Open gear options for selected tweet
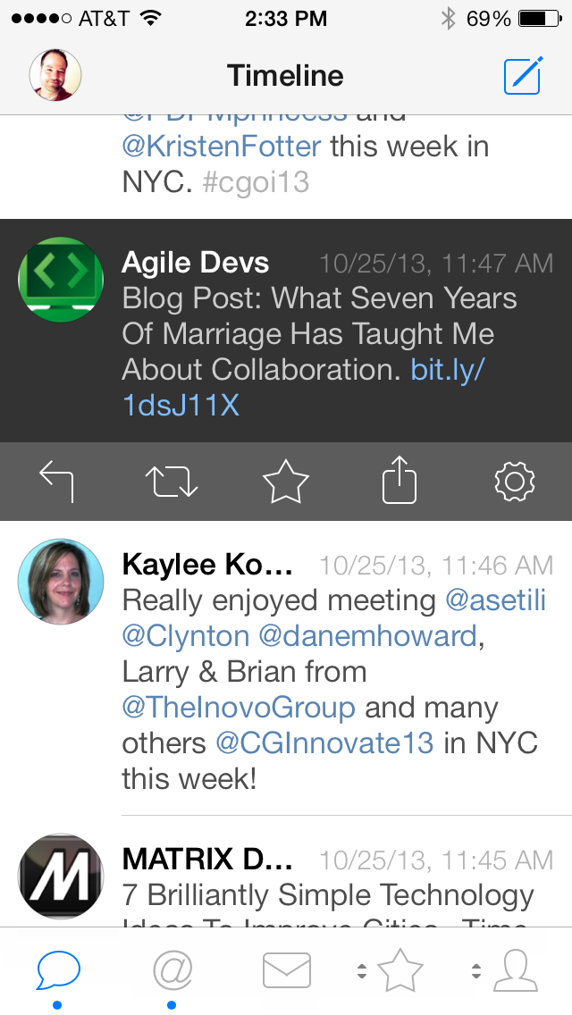The height and width of the screenshot is (1015, 572). (514, 482)
